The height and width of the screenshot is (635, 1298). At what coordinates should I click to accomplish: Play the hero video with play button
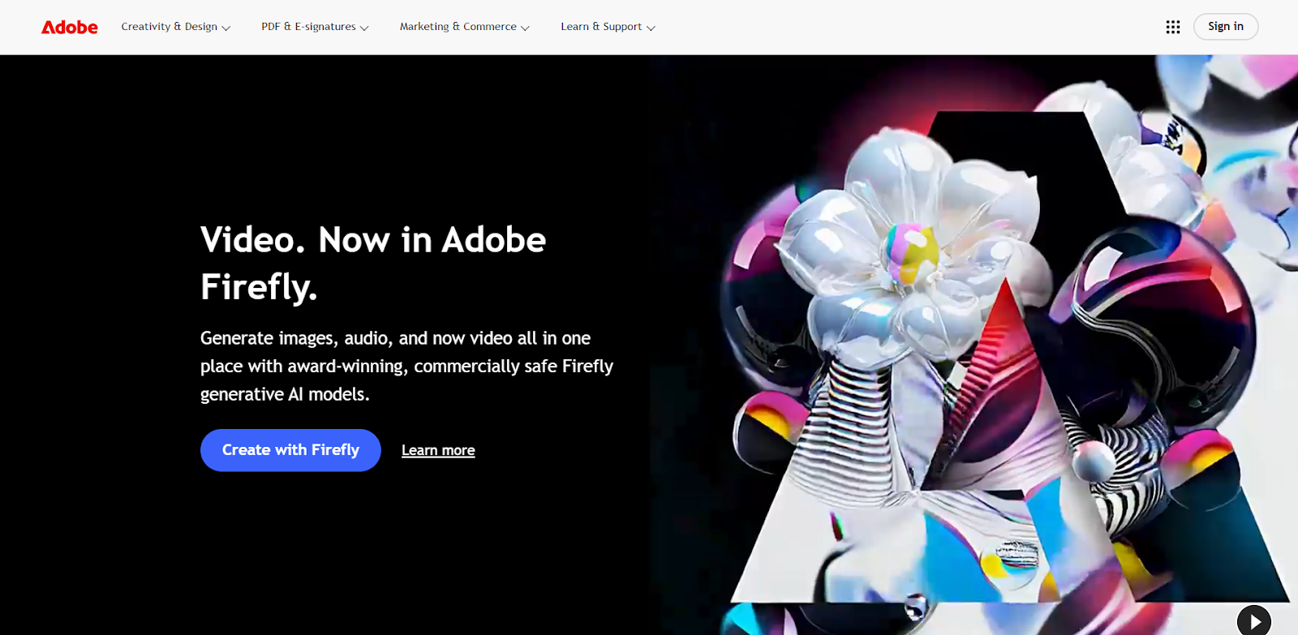click(x=1254, y=621)
